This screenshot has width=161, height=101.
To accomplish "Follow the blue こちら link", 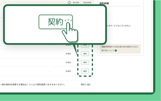I will [x=30, y=84].
